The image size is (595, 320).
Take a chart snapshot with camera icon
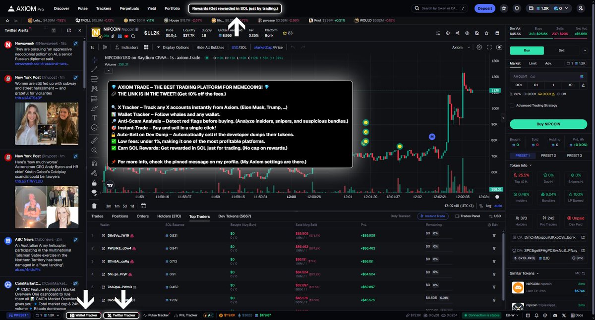(x=499, y=47)
